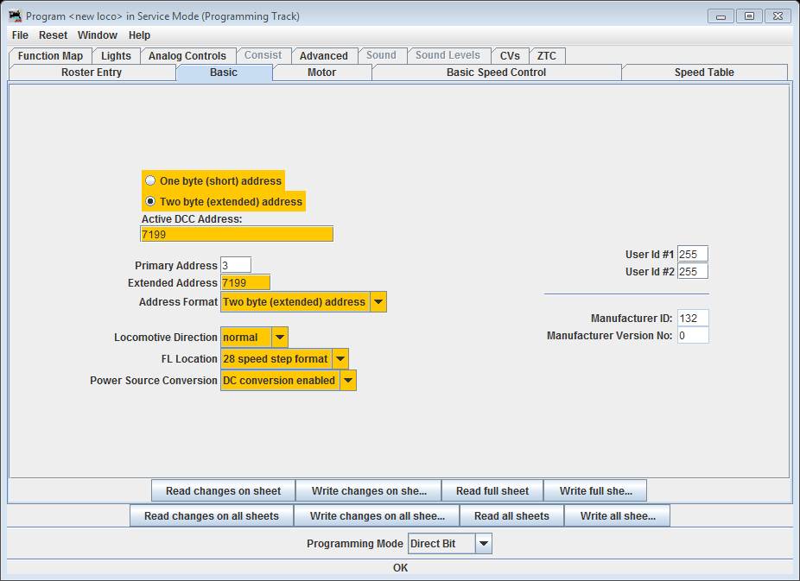Open Power Source Conversion dropdown
Screen dimensions: 800x581
[x=347, y=381]
